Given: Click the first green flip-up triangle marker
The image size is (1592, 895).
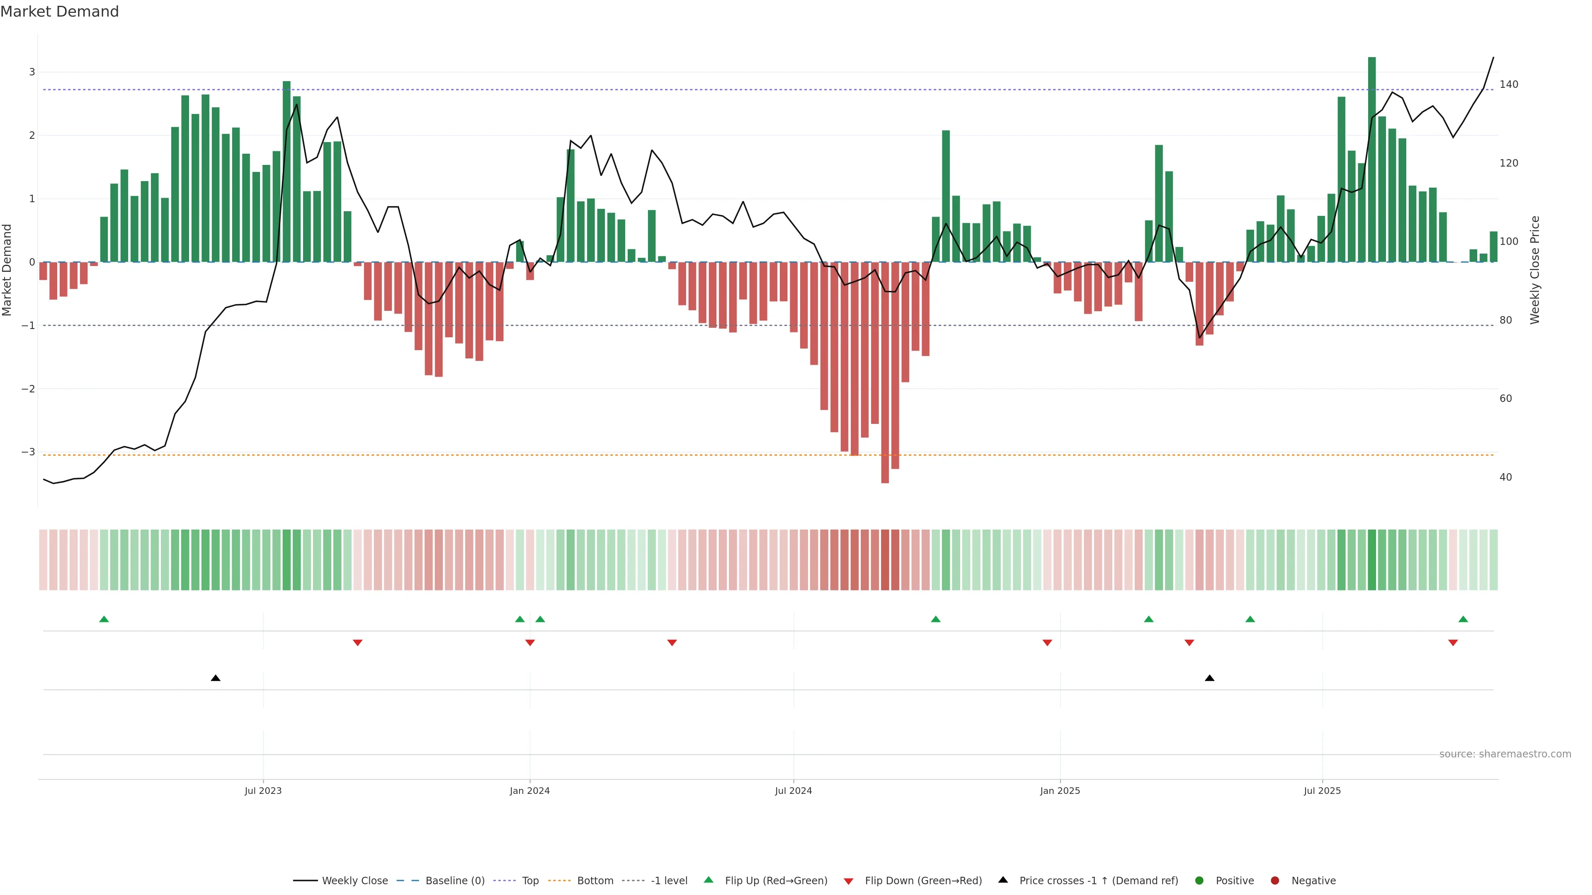Looking at the screenshot, I should tap(104, 619).
